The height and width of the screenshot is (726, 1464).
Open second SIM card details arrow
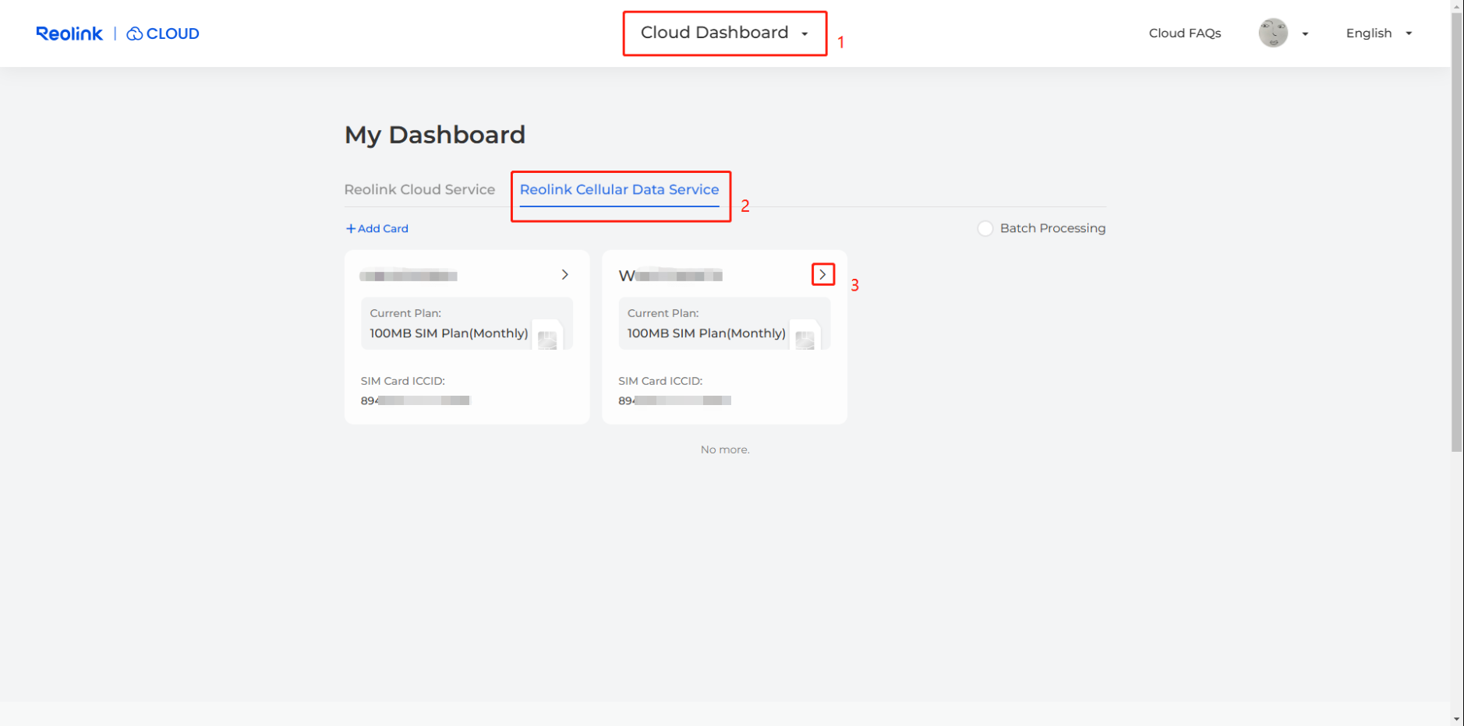coord(822,275)
